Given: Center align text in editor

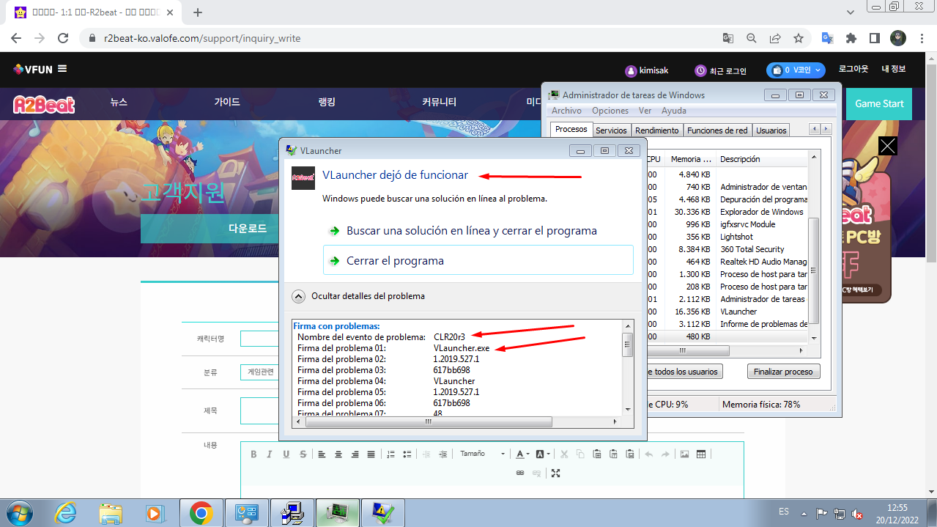Looking at the screenshot, I should [338, 454].
